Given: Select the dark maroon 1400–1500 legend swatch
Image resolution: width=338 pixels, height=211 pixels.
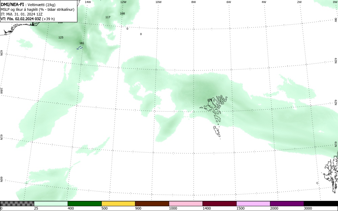Looking at the screenshot, I should [219, 204].
